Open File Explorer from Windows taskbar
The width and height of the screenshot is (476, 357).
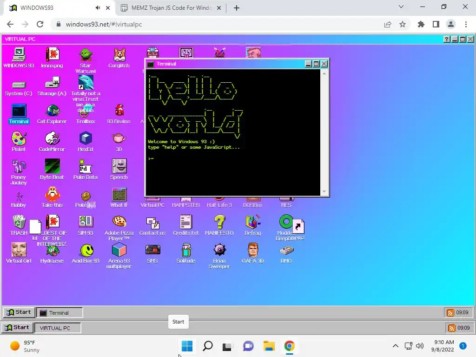tap(269, 346)
